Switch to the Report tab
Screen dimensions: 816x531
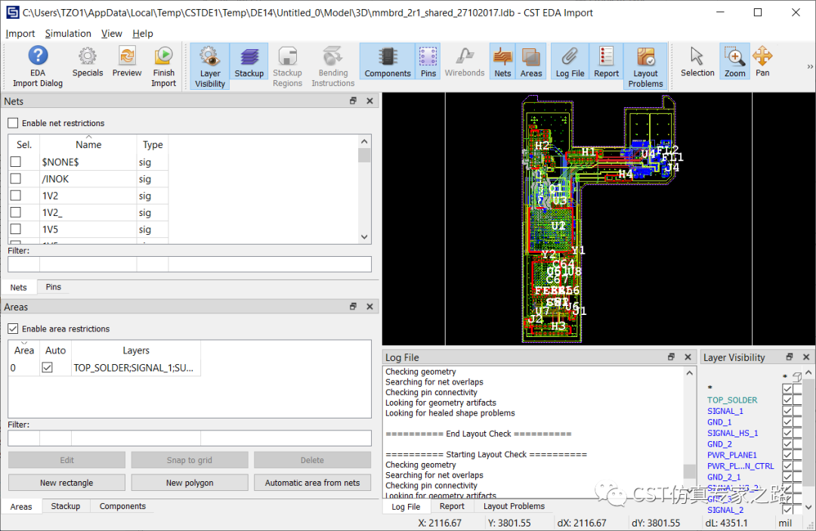pyautogui.click(x=452, y=506)
